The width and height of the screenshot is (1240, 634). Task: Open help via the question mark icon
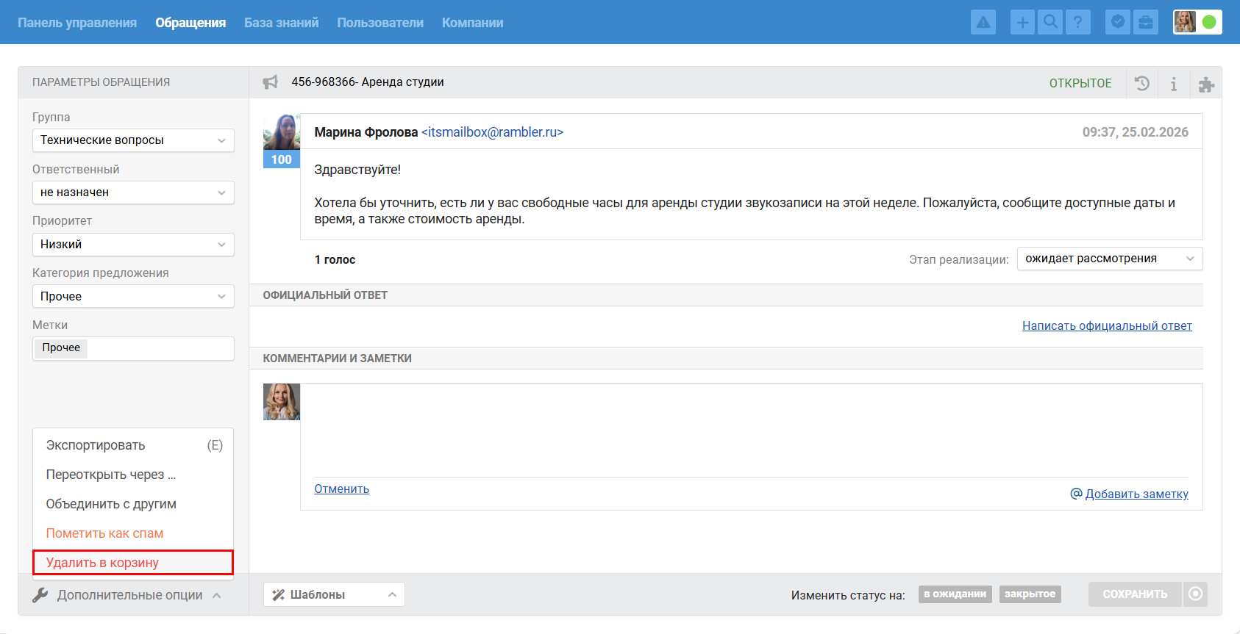point(1077,23)
